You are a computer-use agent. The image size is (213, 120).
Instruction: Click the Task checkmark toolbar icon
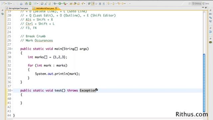click(x=36, y=4)
